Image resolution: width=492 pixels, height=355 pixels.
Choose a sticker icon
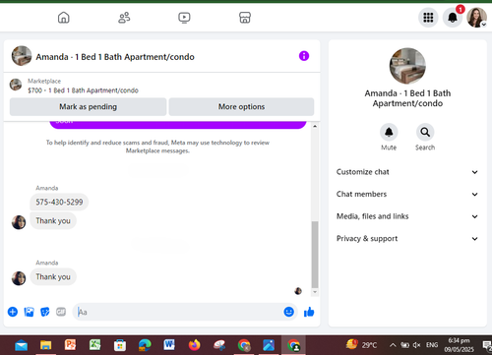point(45,312)
